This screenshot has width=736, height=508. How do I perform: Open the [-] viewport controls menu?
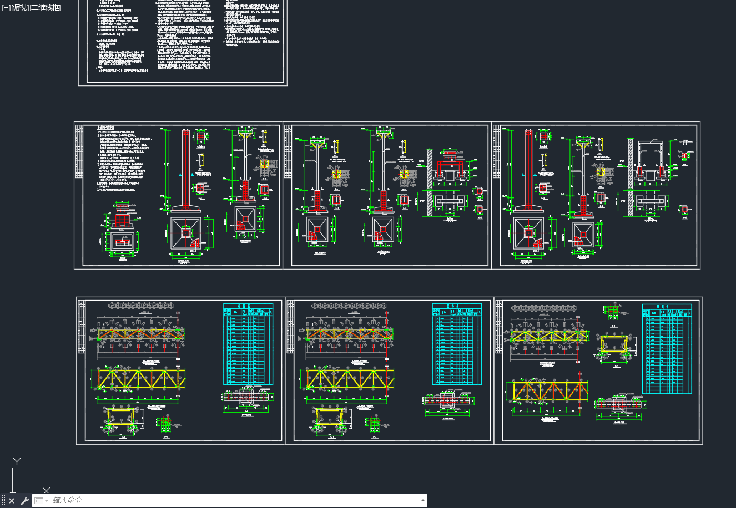coord(6,7)
